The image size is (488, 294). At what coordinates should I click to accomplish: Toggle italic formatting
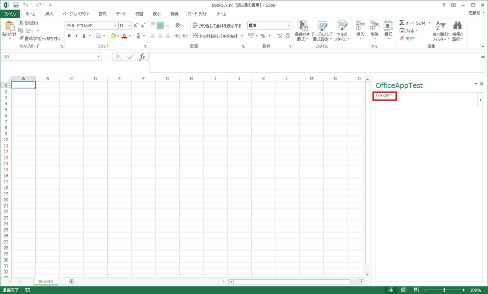pyautogui.click(x=77, y=35)
